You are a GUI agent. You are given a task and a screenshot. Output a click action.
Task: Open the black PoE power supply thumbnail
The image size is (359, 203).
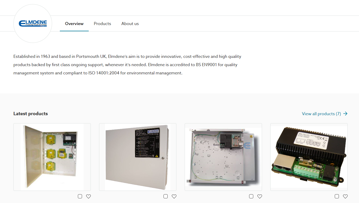tap(309, 157)
